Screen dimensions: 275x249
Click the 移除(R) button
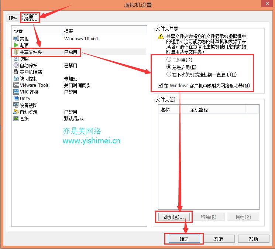(209, 217)
